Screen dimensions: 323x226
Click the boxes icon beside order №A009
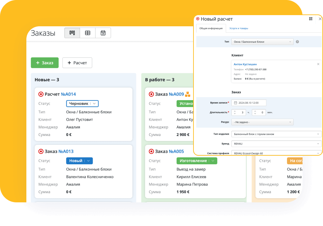188,94
